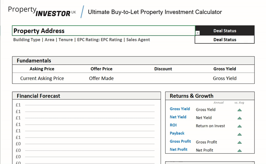The height and width of the screenshot is (164, 266).
Task: Follow the ROI link
Action: point(173,125)
